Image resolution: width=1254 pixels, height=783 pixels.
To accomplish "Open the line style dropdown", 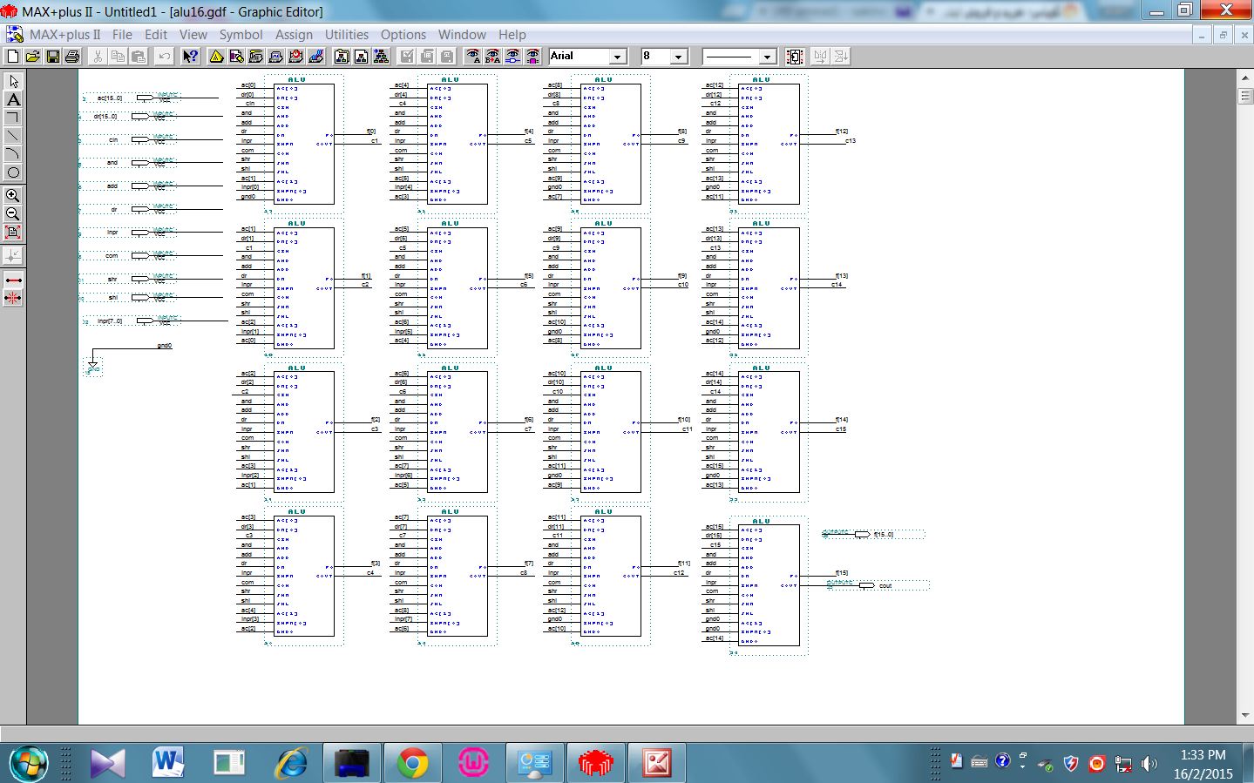I will click(x=767, y=57).
